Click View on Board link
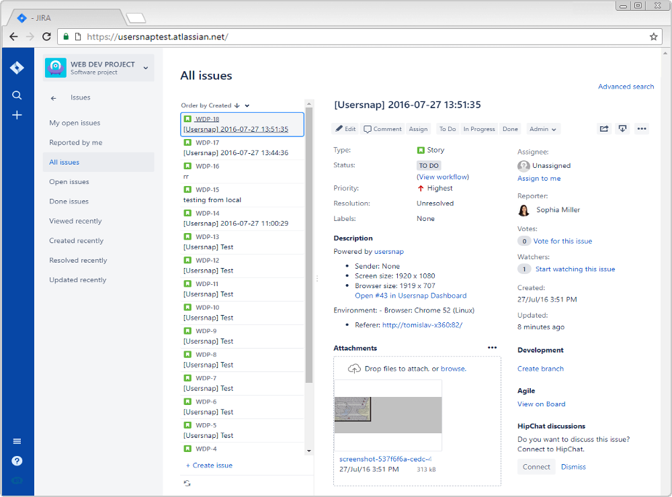Viewport: 672px width, 497px height. (x=541, y=404)
